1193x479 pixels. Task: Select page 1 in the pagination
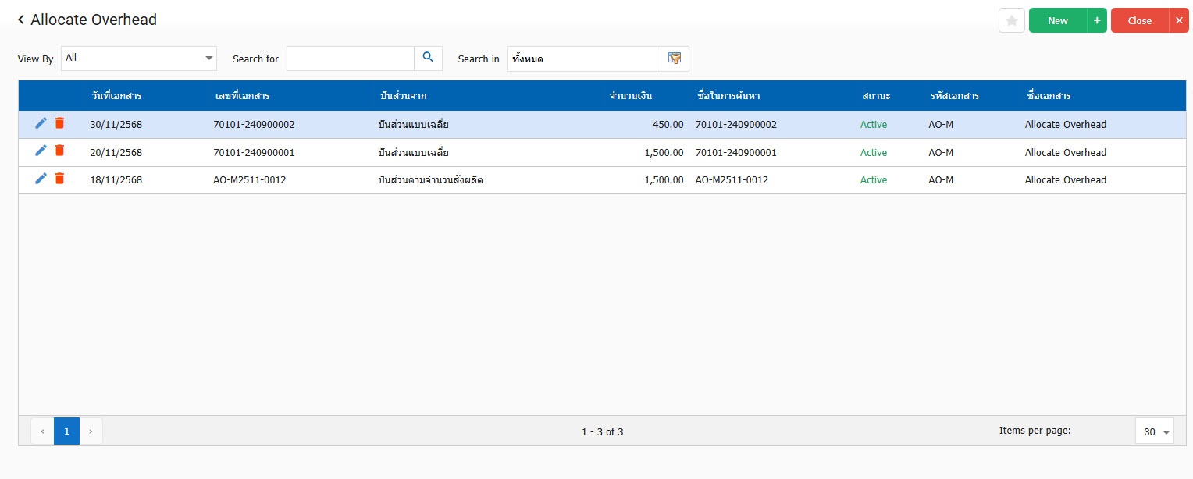click(x=66, y=431)
